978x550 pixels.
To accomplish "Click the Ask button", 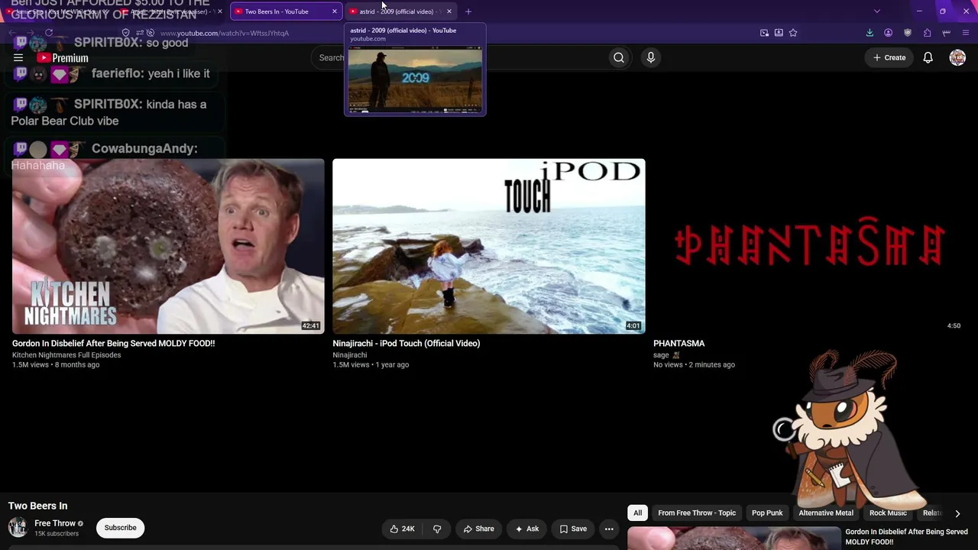I will 527,529.
